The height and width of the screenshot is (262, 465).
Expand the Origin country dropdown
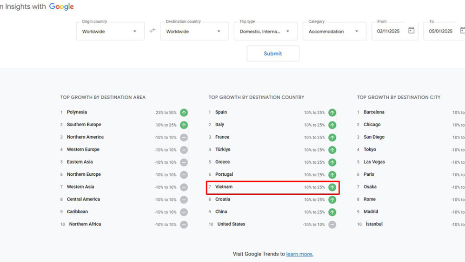[110, 32]
